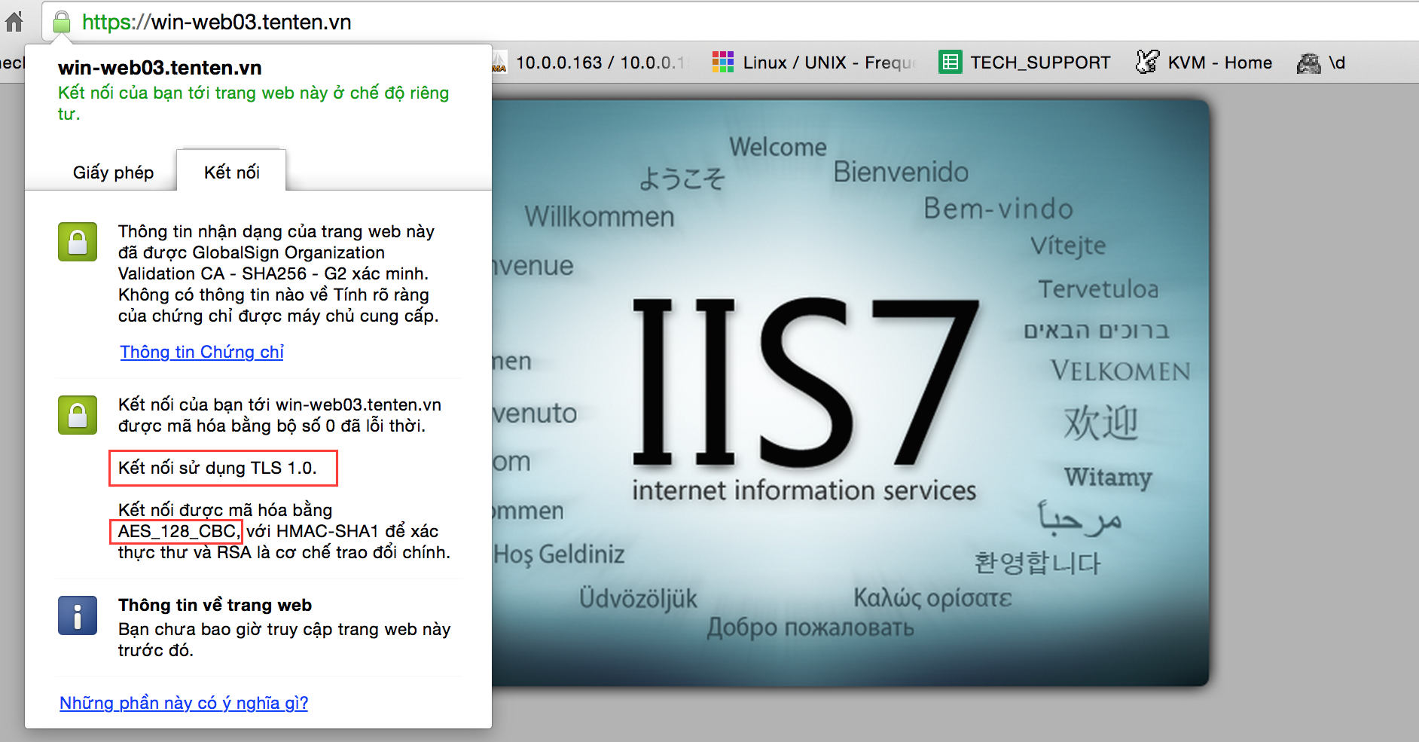Open the TECH_SUPPORT bookmark

(1025, 63)
